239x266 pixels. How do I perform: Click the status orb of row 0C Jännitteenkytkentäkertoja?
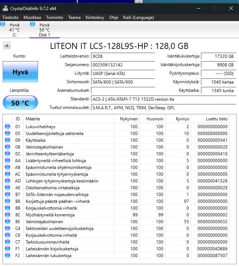point(7,154)
